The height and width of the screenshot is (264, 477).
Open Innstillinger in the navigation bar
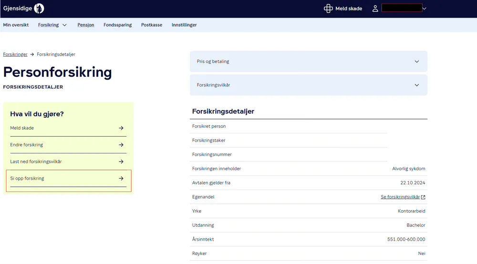click(x=184, y=25)
